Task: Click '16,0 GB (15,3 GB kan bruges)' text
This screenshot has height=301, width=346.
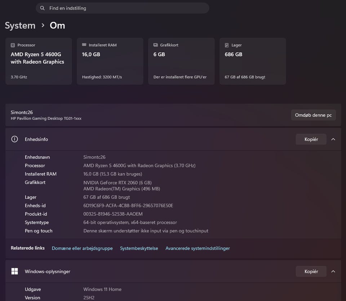Action: tap(113, 174)
